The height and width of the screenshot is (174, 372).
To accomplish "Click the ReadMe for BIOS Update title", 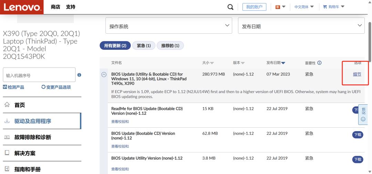I will [147, 111].
